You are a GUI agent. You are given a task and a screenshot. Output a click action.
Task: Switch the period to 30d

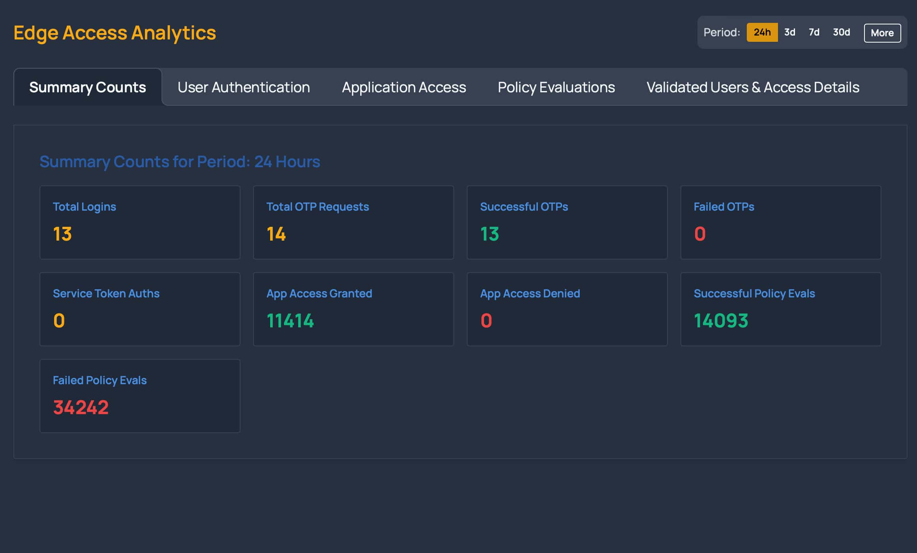click(x=841, y=32)
